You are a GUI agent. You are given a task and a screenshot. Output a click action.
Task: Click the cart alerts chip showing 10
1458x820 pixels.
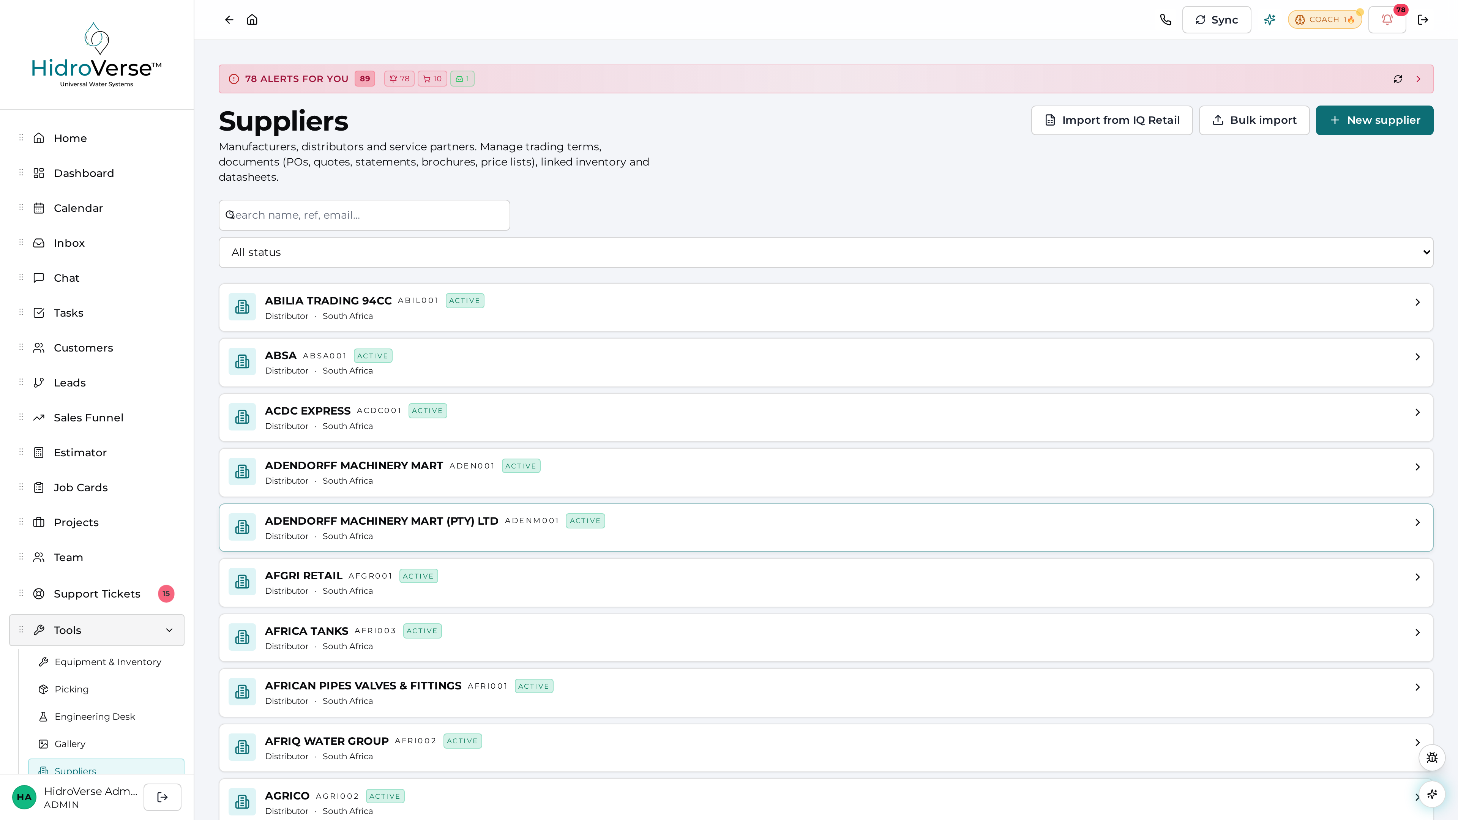click(432, 79)
